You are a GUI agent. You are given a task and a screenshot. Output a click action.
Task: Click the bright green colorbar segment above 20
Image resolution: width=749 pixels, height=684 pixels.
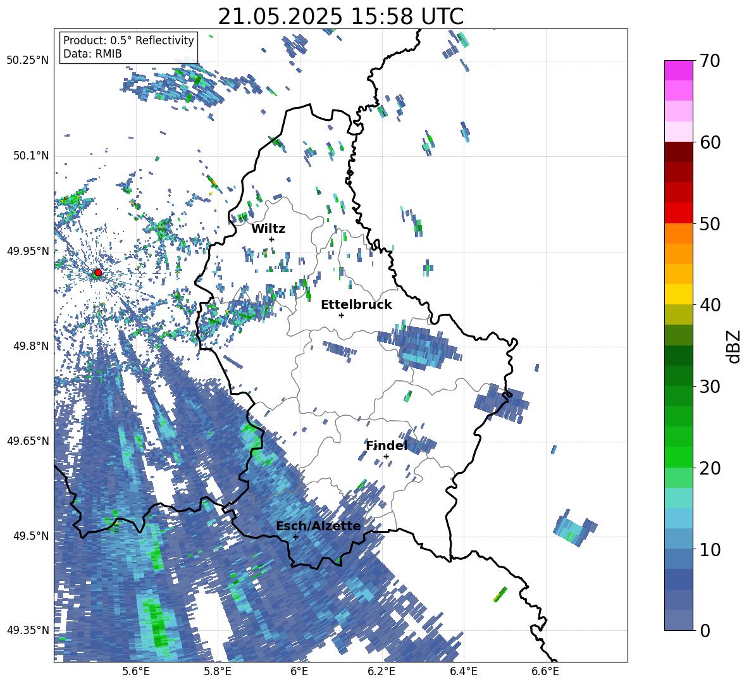[678, 457]
